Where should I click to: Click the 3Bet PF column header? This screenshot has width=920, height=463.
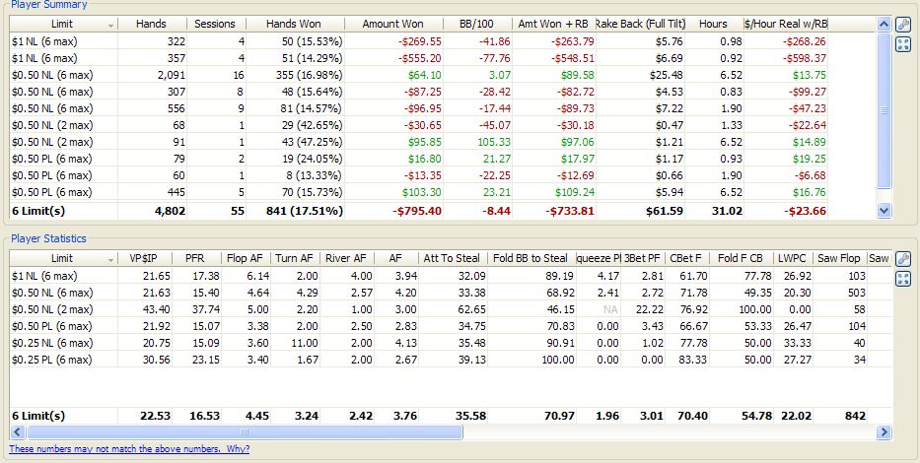click(642, 258)
